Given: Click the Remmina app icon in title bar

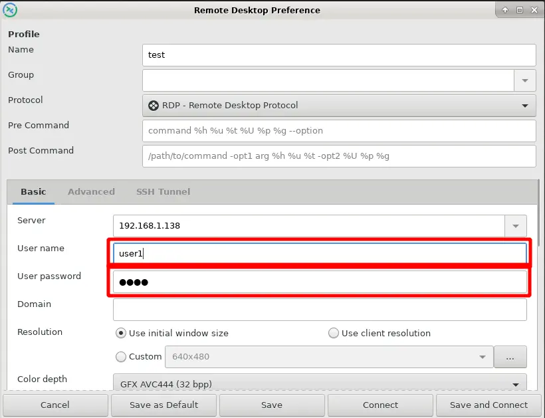Looking at the screenshot, I should 11,10.
